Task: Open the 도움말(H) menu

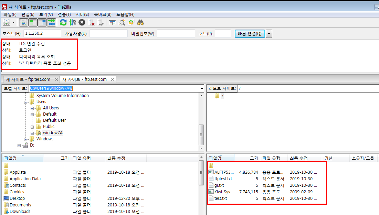Action: pyautogui.click(x=125, y=14)
